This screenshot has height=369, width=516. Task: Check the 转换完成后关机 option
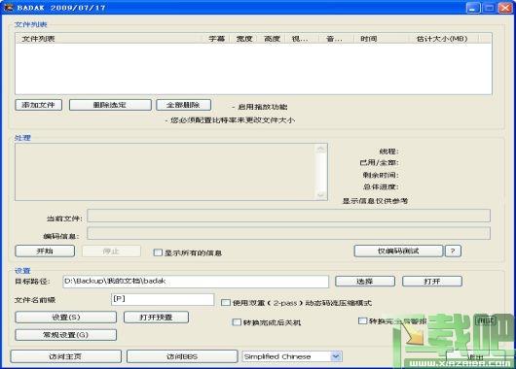tap(237, 322)
